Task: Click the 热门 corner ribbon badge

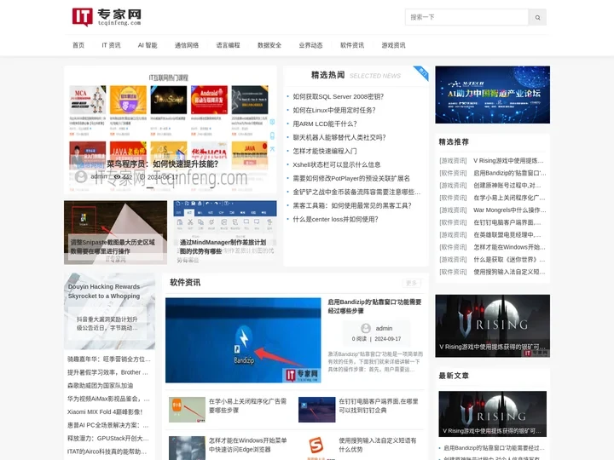Action: (422, 72)
